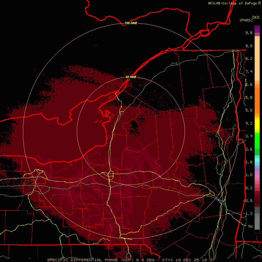Image resolution: width=262 pixels, height=262 pixels.
Task: Click the 1.8 scale value
Action: (x=249, y=162)
